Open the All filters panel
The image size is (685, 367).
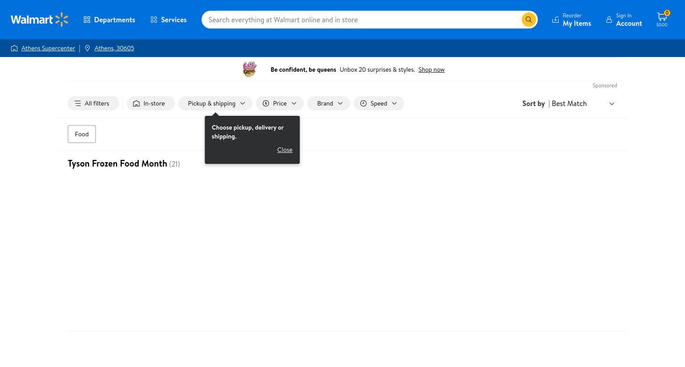point(93,103)
